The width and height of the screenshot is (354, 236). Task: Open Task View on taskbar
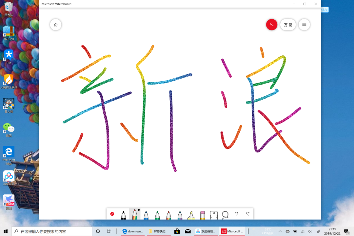click(109, 231)
